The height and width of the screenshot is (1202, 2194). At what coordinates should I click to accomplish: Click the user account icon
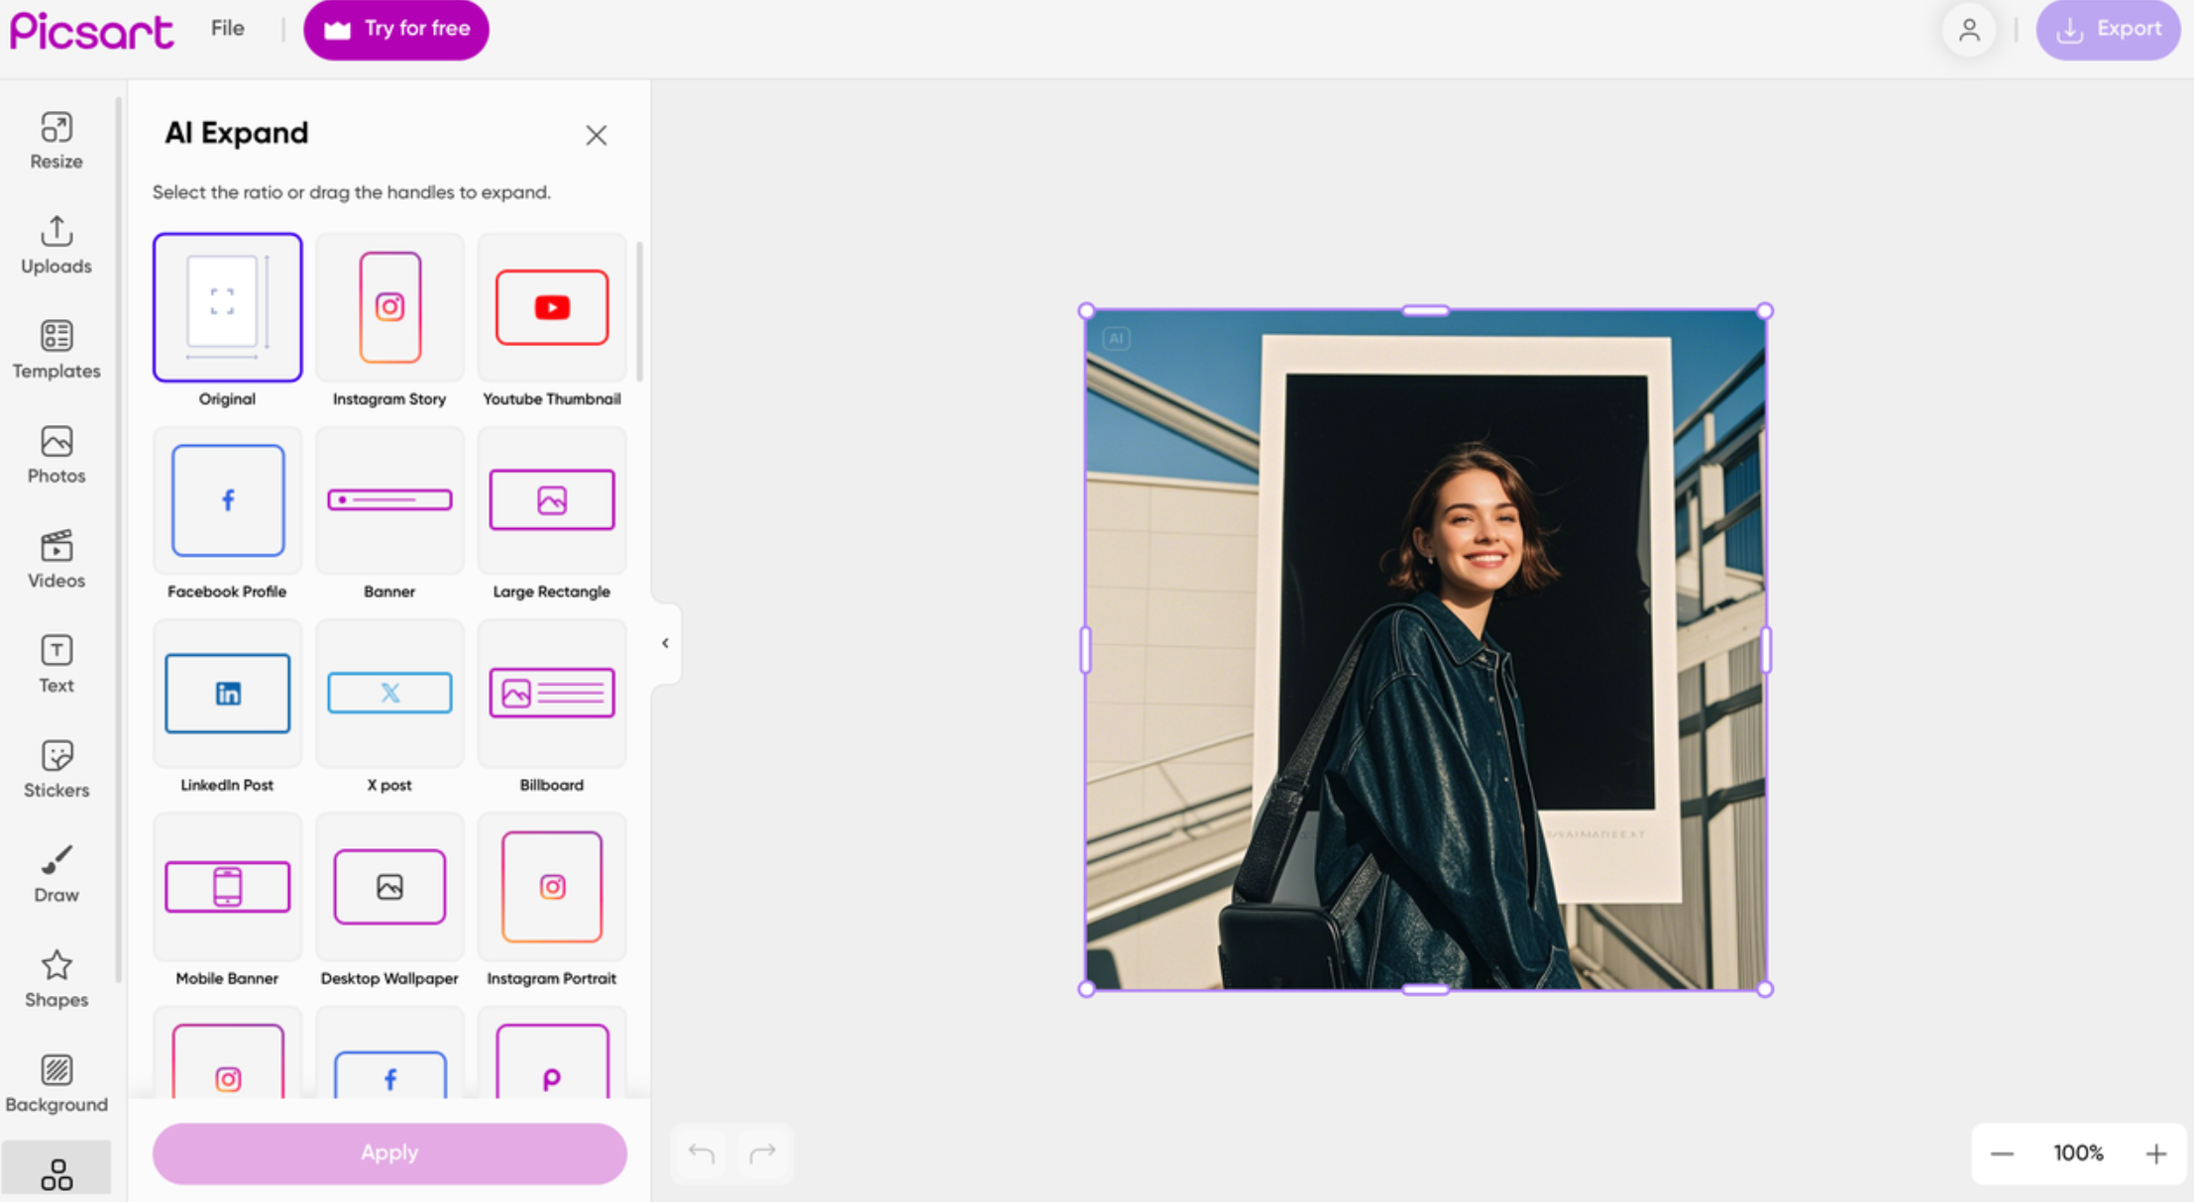(x=1968, y=30)
